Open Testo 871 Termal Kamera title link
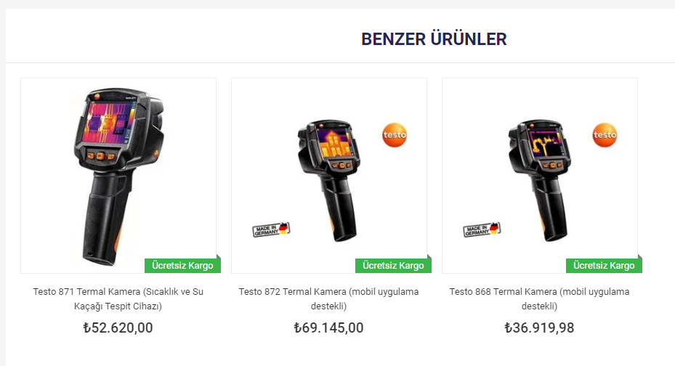Screen dimensions: 675x366 (x=118, y=298)
